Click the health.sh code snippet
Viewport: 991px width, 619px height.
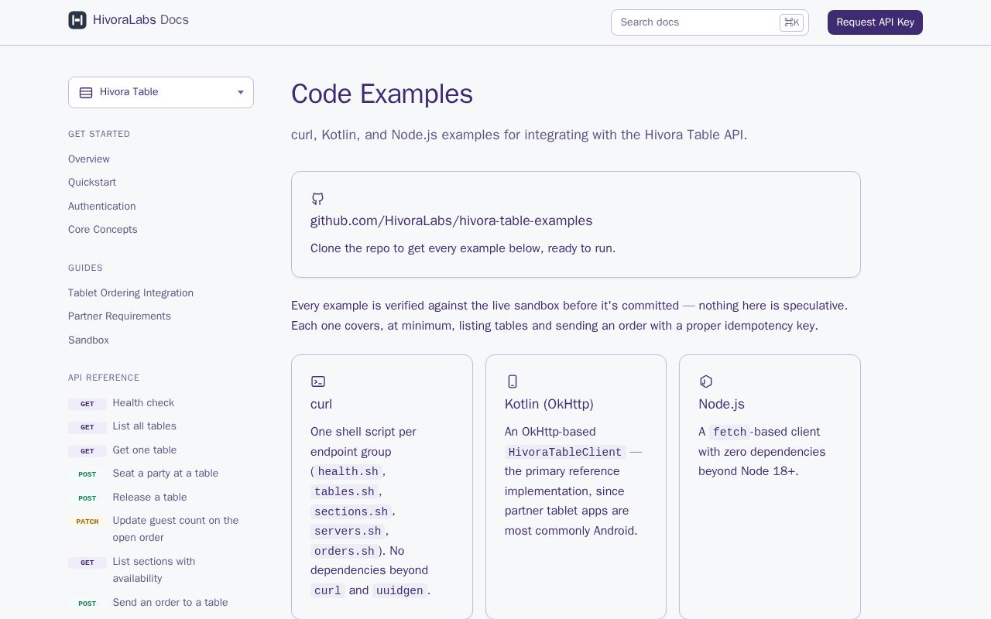click(x=348, y=472)
